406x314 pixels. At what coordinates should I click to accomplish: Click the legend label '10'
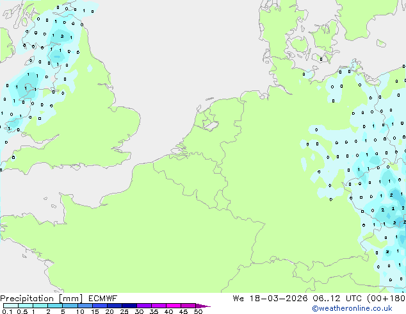click(80, 311)
